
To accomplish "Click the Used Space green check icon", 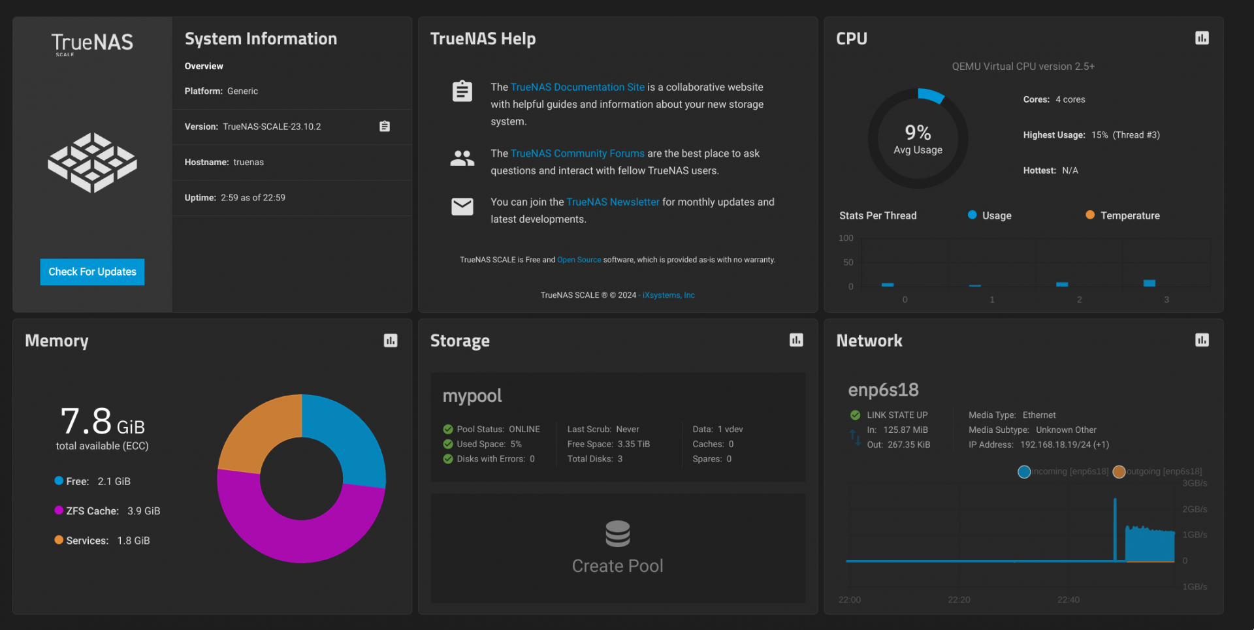I will pyautogui.click(x=448, y=444).
